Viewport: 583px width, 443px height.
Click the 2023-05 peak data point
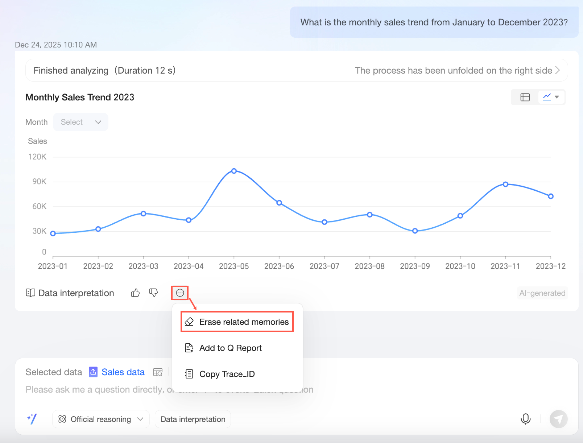tap(234, 171)
